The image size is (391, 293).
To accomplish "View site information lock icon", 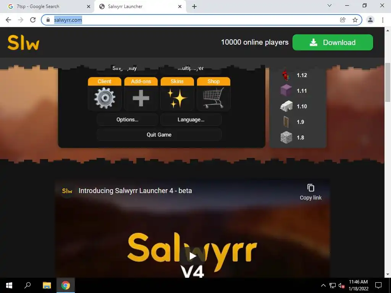I will pyautogui.click(x=48, y=20).
